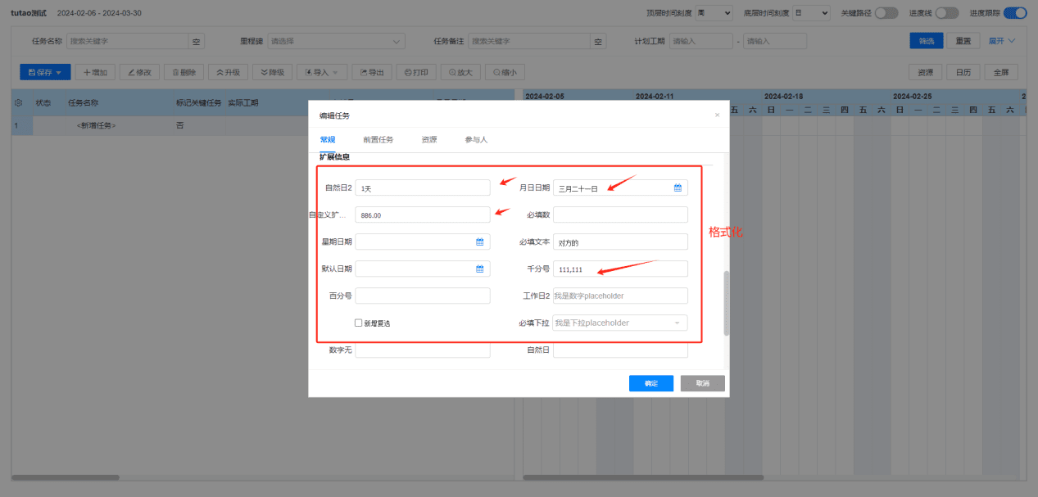
Task: Click the 降级 toolbar button
Action: 272,72
